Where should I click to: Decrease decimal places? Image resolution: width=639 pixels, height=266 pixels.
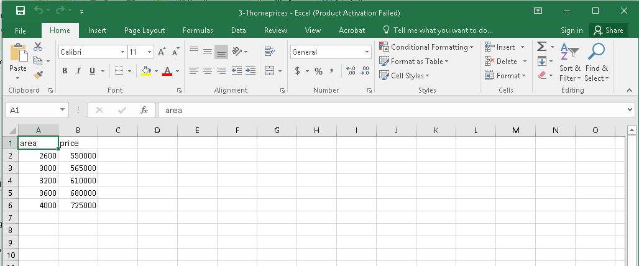pos(364,71)
